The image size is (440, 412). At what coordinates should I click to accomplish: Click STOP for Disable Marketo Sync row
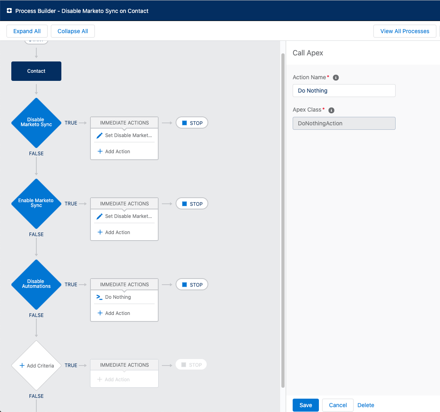click(192, 123)
